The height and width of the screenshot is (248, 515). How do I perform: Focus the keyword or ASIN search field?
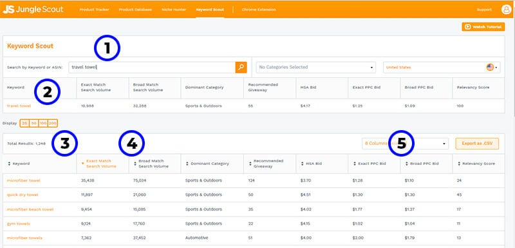(152, 68)
